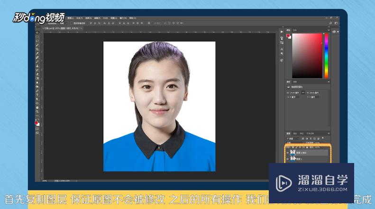Select the Horizontal Type tool
Image resolution: width=375 pixels, height=209 pixels.
coord(37,94)
